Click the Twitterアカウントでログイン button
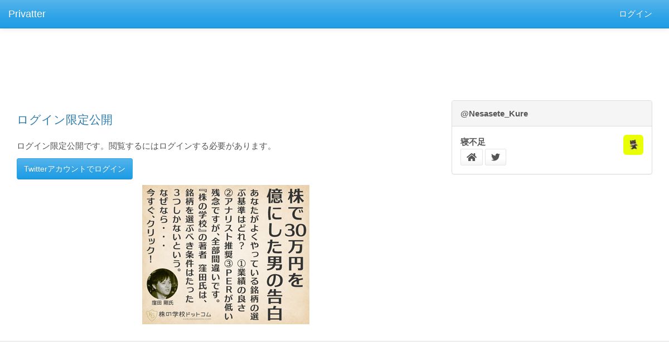The image size is (669, 351). pyautogui.click(x=75, y=169)
